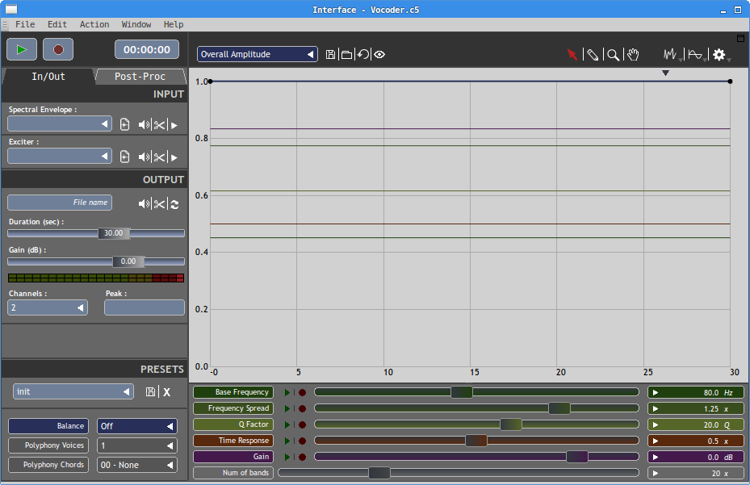Click the Gain (dB) slider handle

tap(128, 261)
